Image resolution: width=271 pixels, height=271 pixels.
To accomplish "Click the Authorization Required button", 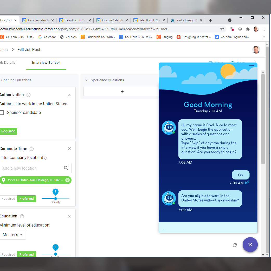I will pos(8,131).
